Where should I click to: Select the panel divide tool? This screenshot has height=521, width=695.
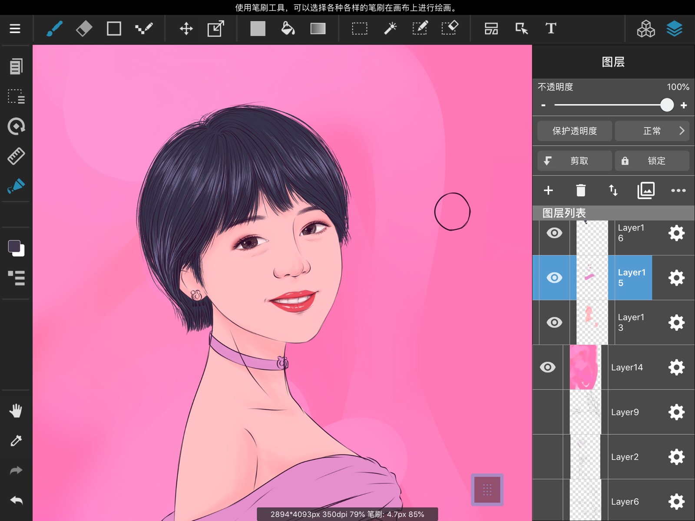tap(491, 29)
